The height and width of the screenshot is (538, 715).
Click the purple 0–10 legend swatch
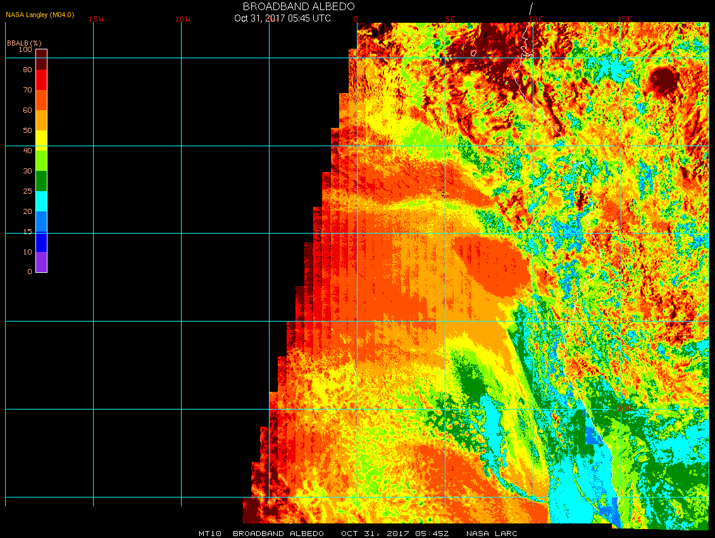pos(41,262)
